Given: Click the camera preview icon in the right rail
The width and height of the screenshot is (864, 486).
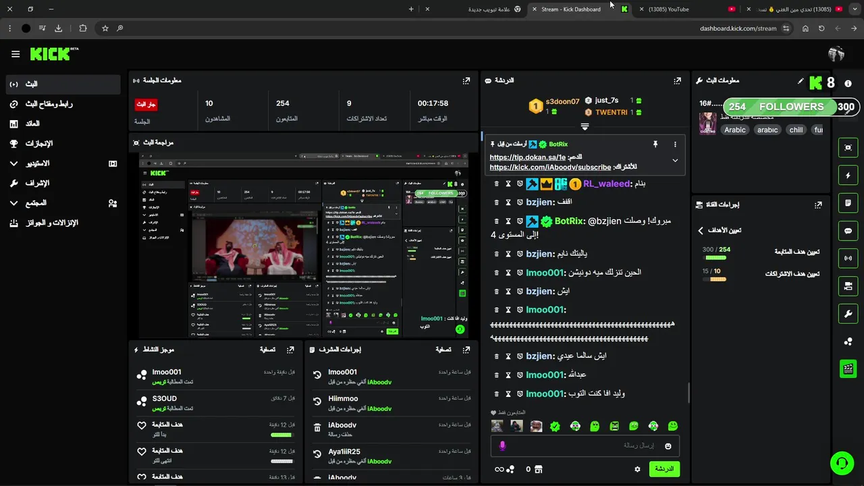Looking at the screenshot, I should pyautogui.click(x=848, y=148).
